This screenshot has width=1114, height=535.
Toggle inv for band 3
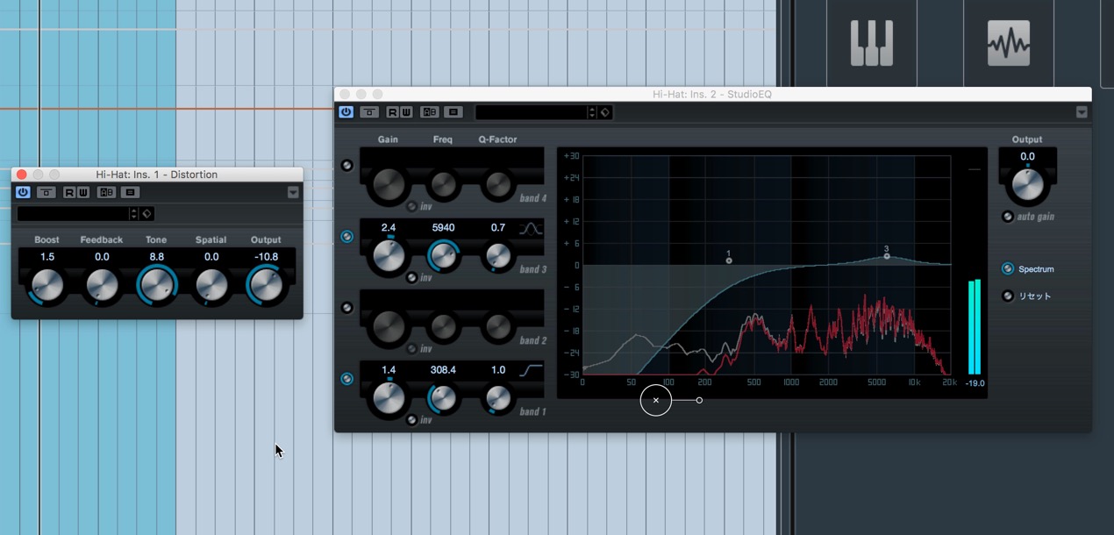coord(411,277)
